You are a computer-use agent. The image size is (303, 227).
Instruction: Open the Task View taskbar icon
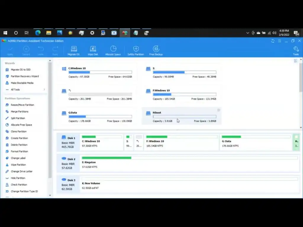click(27, 33)
